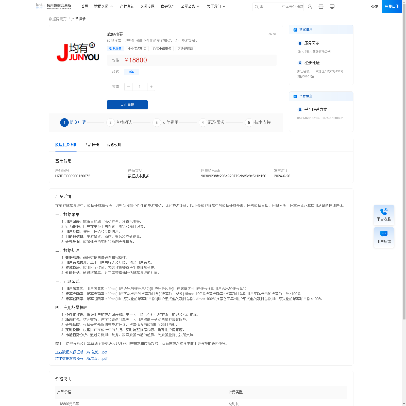Click 登录 link
Viewport: 406px width, 406px height.
(x=375, y=7)
